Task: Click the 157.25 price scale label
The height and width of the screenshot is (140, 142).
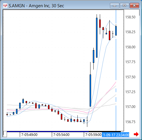Action: pos(130,92)
